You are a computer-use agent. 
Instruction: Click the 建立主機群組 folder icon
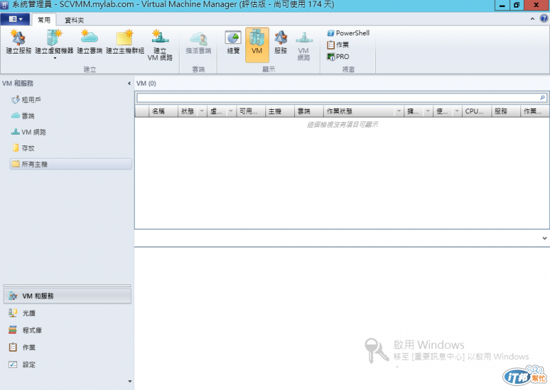coord(125,38)
